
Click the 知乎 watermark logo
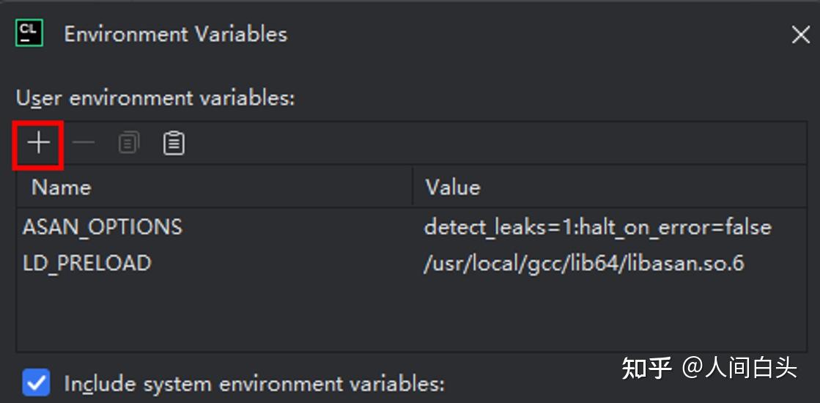(x=646, y=368)
